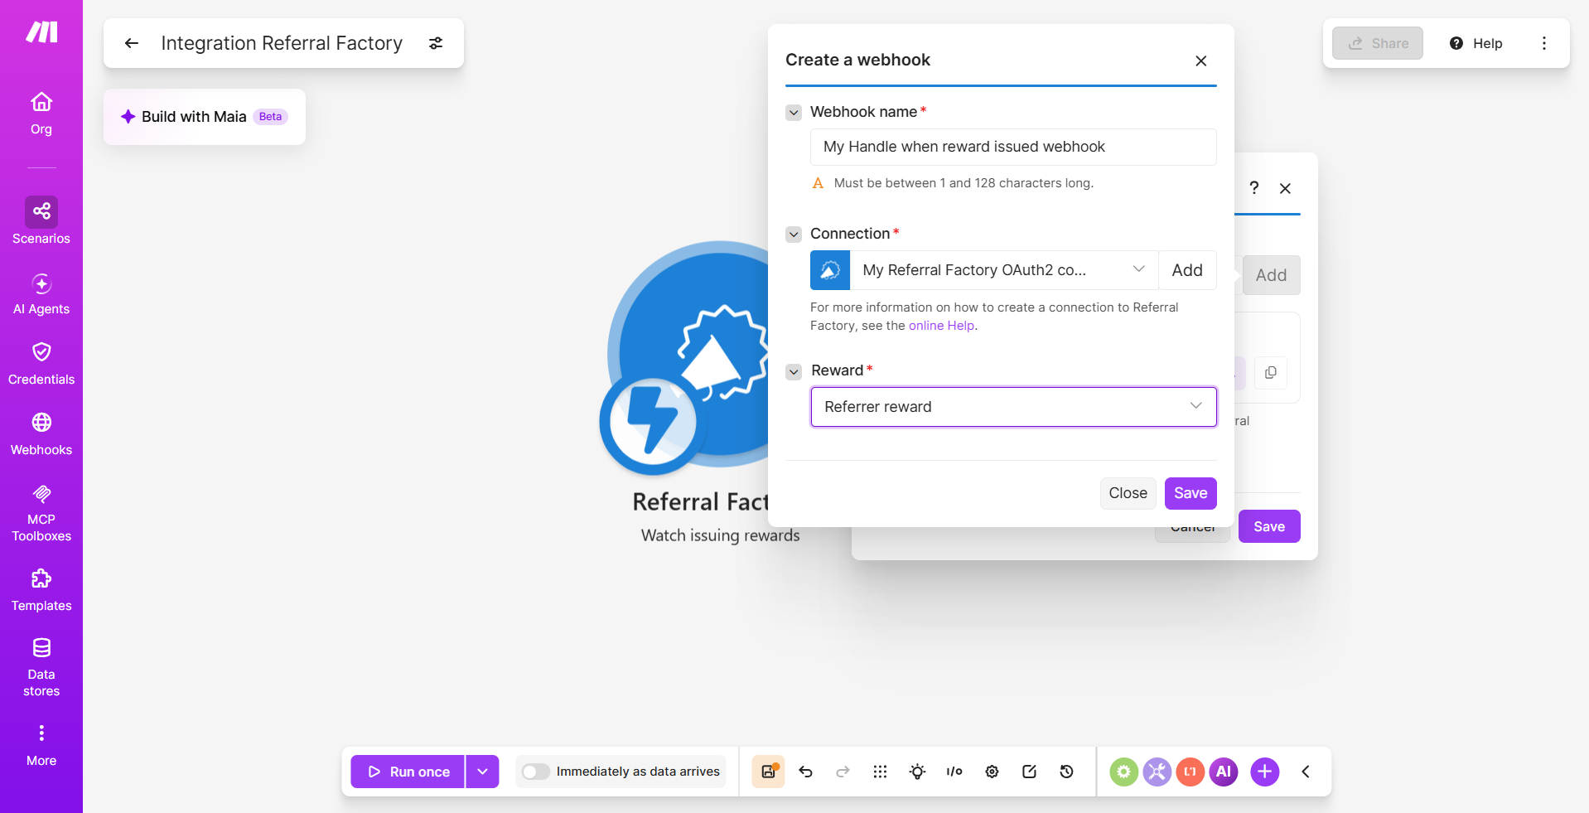Open notes icon in toolbar
The width and height of the screenshot is (1589, 813).
coord(1029,772)
